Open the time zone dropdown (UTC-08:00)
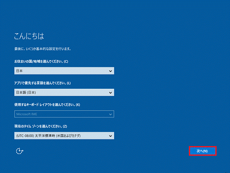Screen dimensions: 230x173 click(64, 136)
